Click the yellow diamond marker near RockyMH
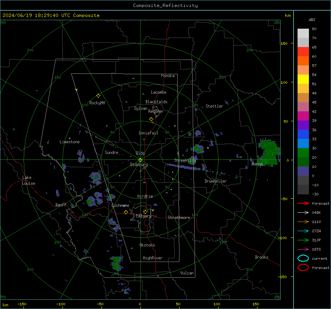The width and height of the screenshot is (331, 309). click(x=98, y=96)
